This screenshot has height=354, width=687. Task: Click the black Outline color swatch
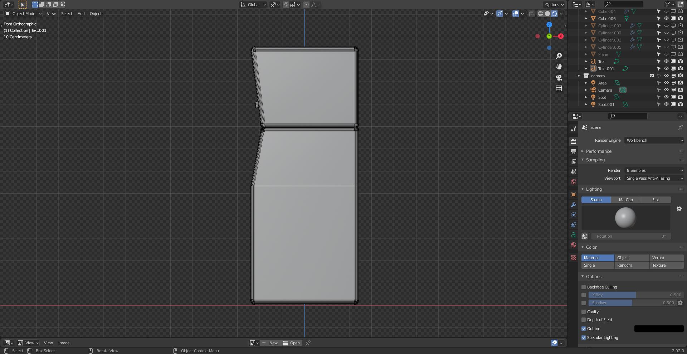[659, 329]
